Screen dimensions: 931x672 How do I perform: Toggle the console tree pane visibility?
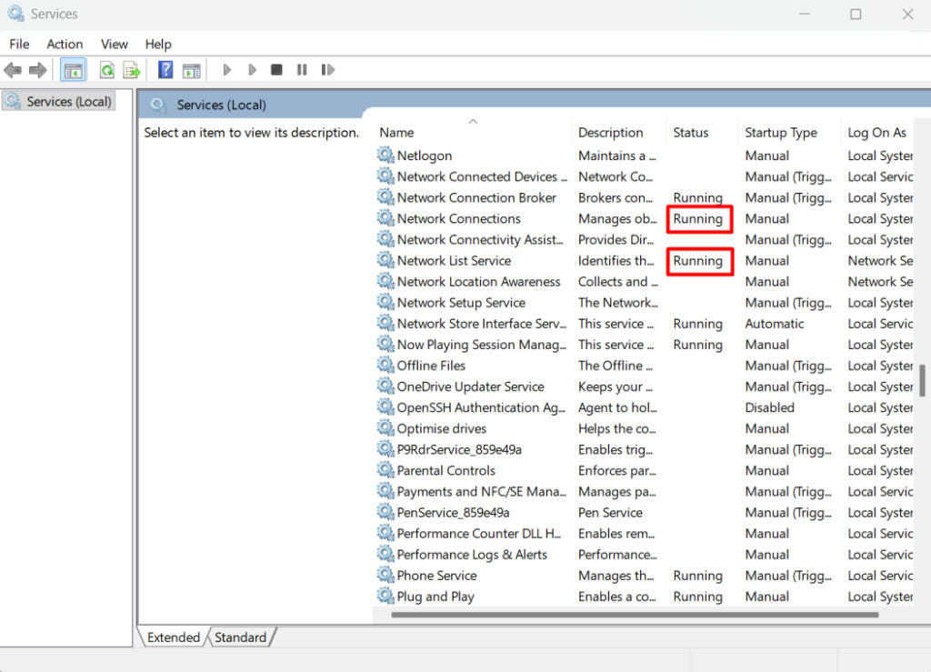[73, 69]
